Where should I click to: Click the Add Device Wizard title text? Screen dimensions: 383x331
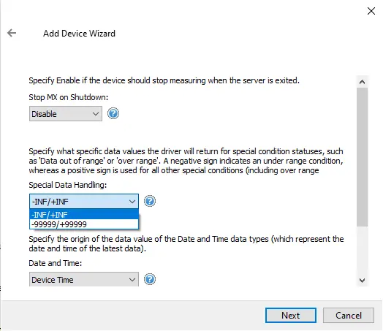tap(79, 33)
